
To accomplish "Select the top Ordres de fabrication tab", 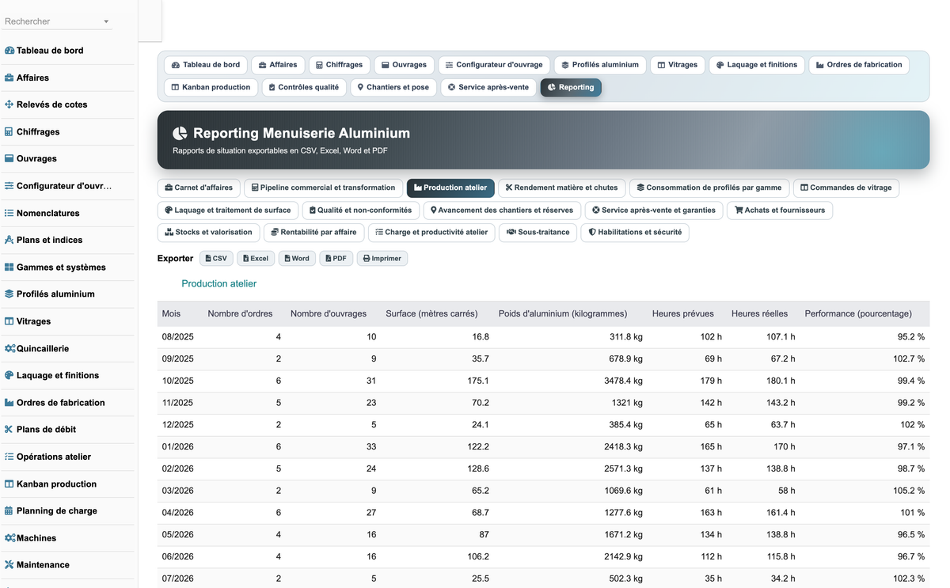I will click(859, 65).
